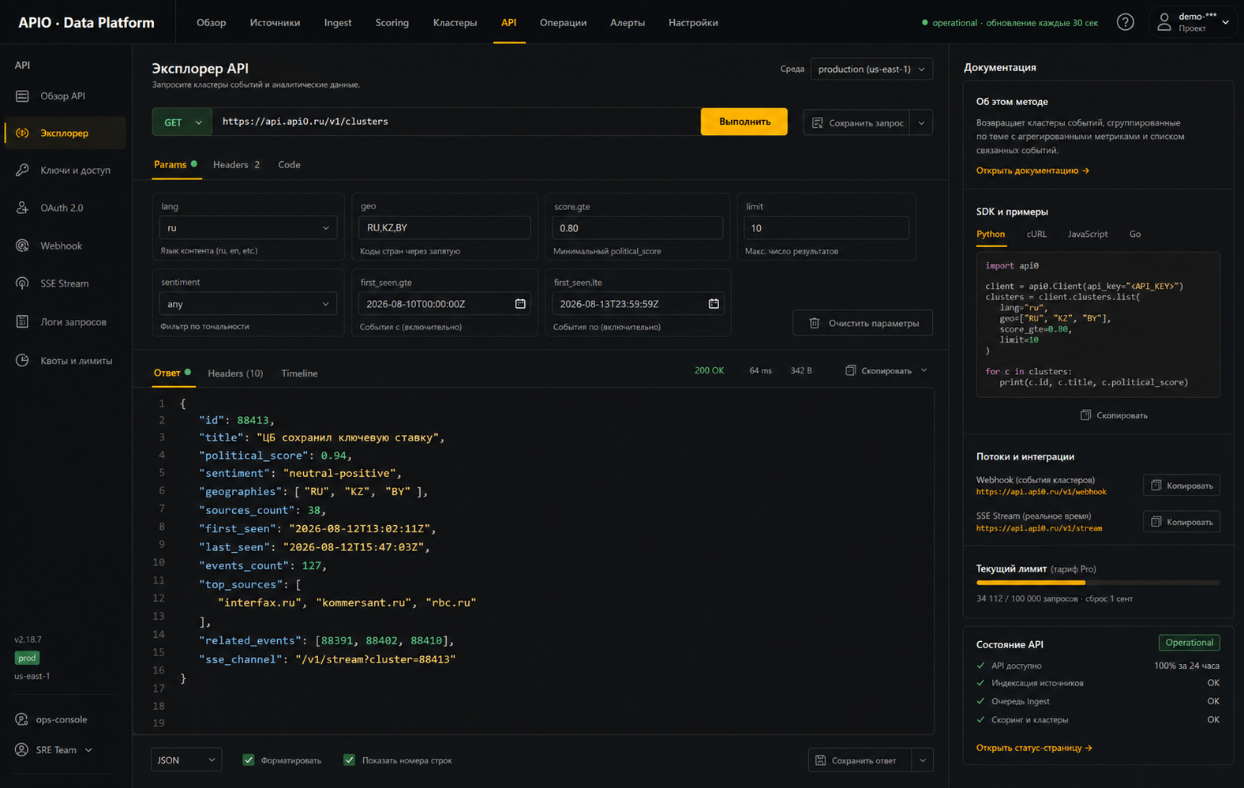
Task: Switch to the request Headers 2 tab
Action: pyautogui.click(x=236, y=165)
